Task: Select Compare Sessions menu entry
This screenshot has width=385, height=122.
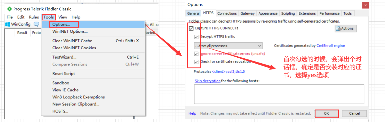Action: click(x=94, y=64)
